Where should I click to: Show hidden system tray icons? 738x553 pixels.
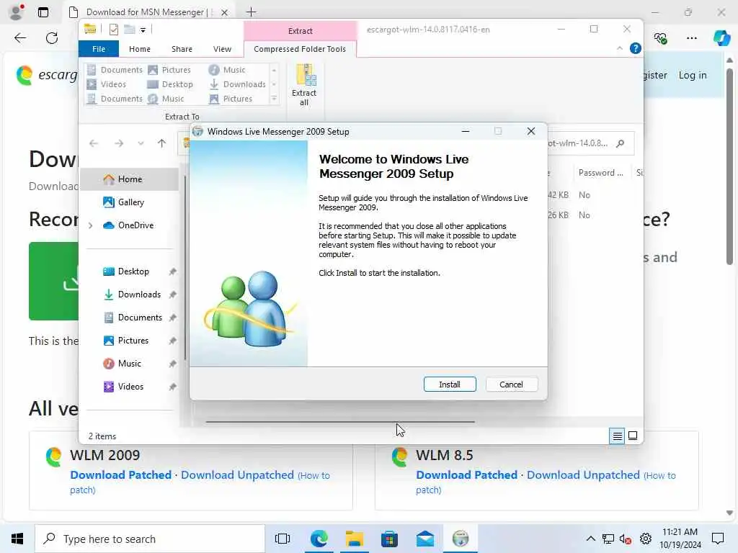(590, 539)
